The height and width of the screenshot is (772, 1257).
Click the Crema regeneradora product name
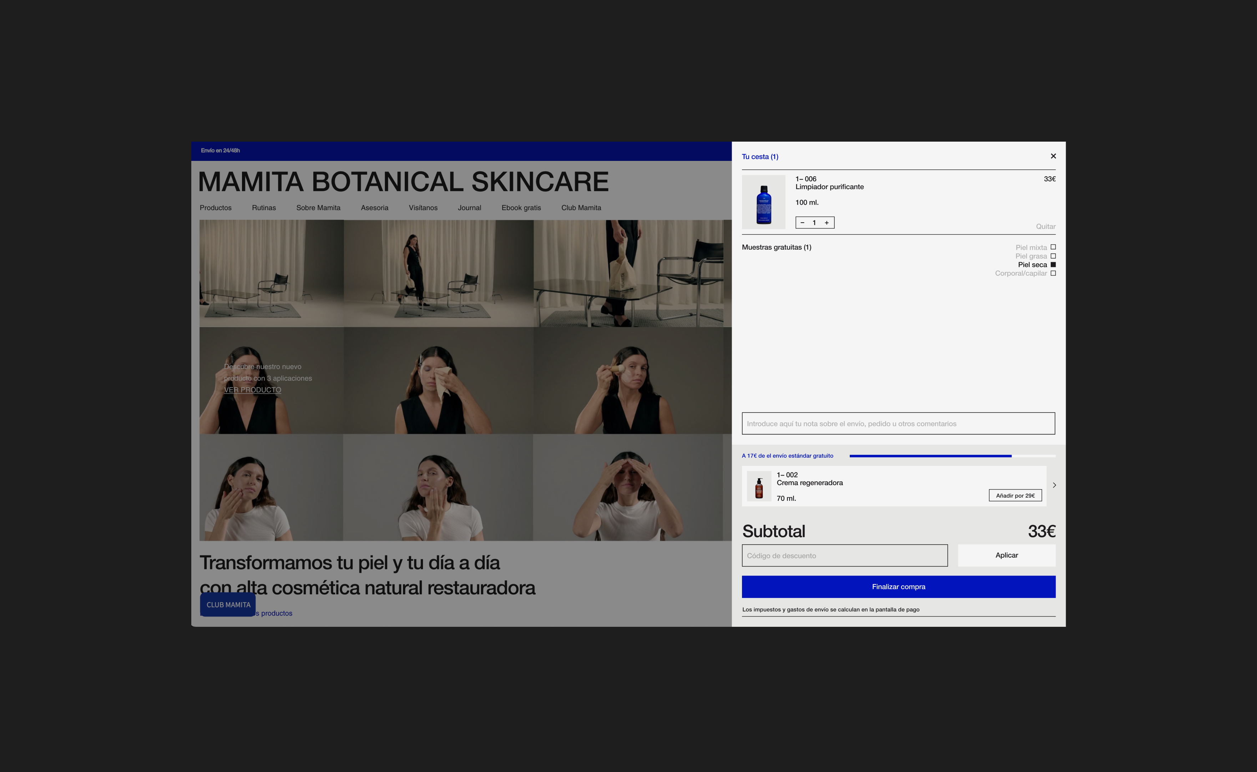(809, 482)
